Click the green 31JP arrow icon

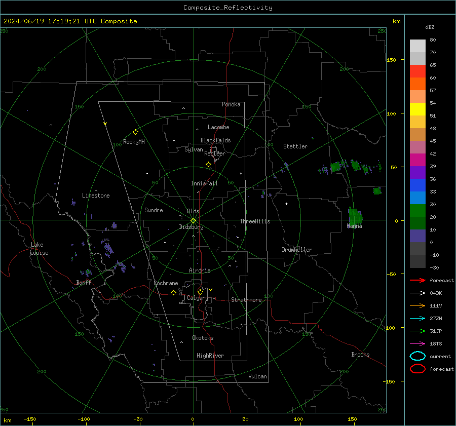click(x=417, y=331)
